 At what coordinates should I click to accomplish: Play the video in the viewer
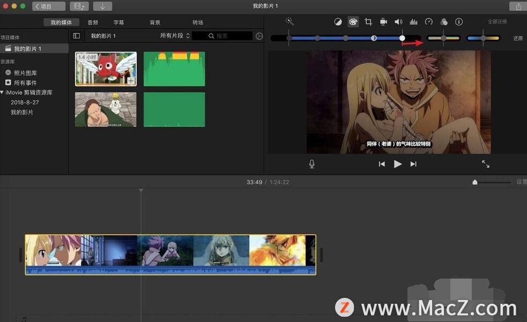tap(398, 164)
